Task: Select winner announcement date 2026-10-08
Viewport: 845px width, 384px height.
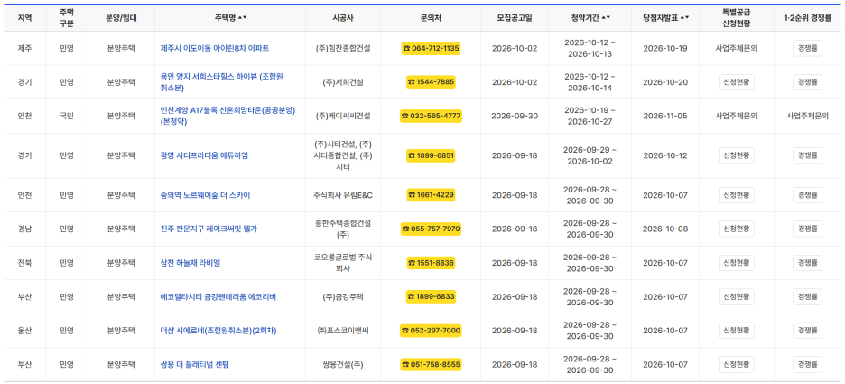Action: point(665,229)
